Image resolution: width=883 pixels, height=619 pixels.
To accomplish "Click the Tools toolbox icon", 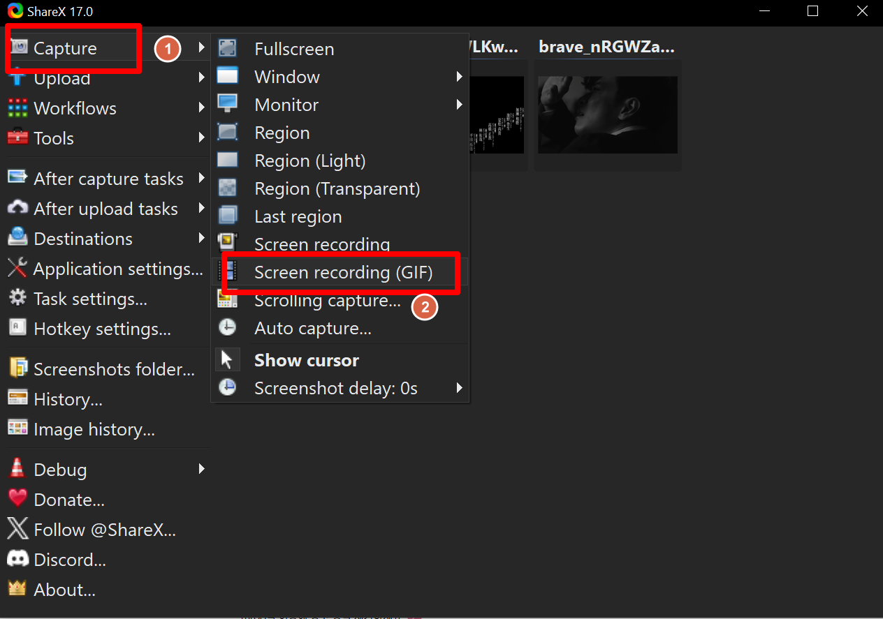I will click(x=17, y=137).
